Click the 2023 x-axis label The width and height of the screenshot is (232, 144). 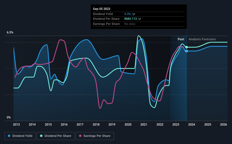coord(176,124)
